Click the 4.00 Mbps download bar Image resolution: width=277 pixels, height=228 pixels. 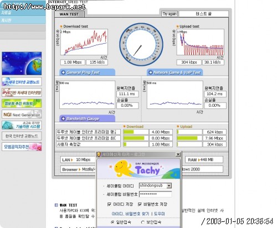pos(136,132)
